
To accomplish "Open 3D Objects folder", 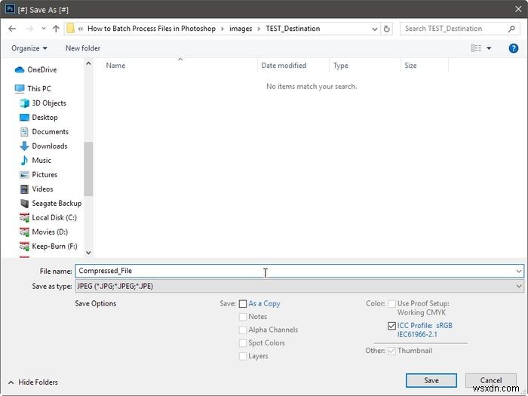I will point(43,103).
